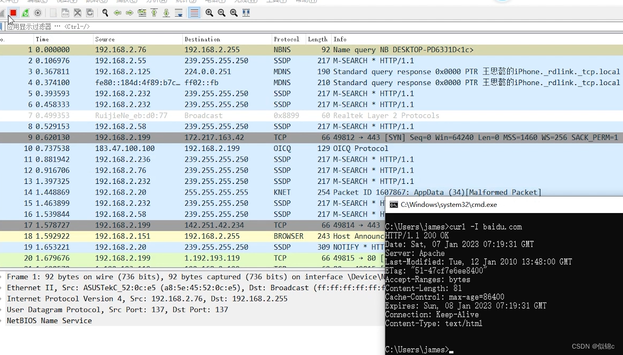Select packet 20 TCP to 1.192.193.119
623x355 pixels.
click(x=192, y=258)
